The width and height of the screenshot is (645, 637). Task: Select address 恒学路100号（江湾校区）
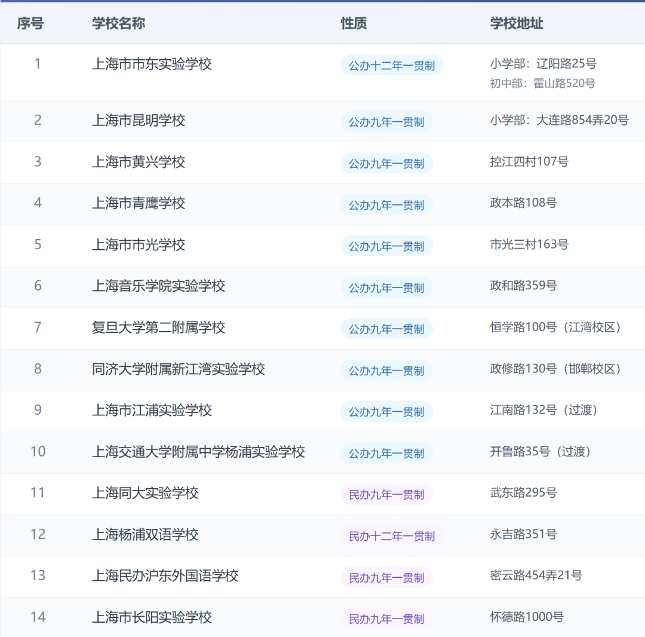point(556,327)
